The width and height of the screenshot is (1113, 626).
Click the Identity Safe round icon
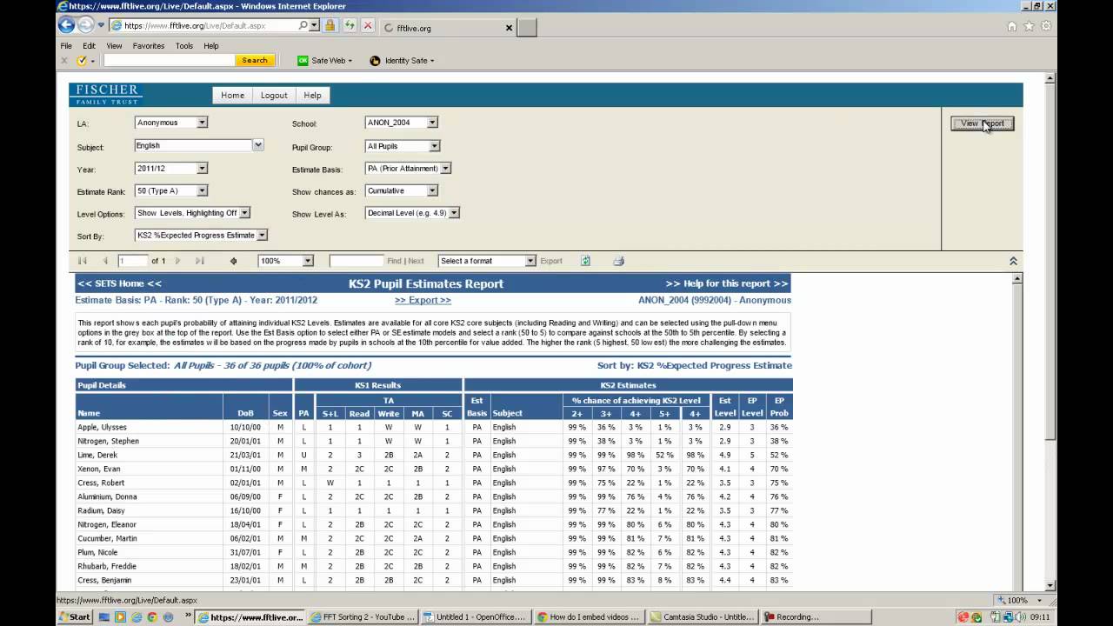coord(375,60)
